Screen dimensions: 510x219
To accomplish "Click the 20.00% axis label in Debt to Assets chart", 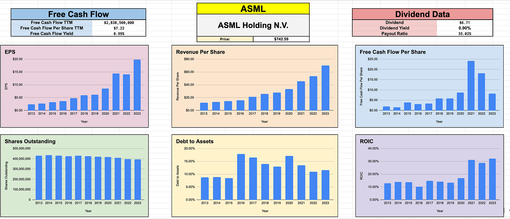I will pyautogui.click(x=189, y=149).
